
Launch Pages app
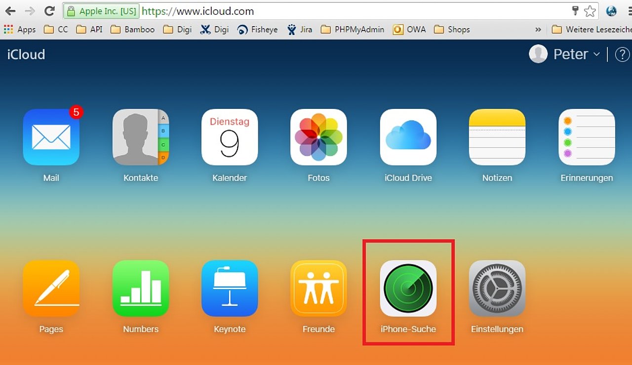51,288
